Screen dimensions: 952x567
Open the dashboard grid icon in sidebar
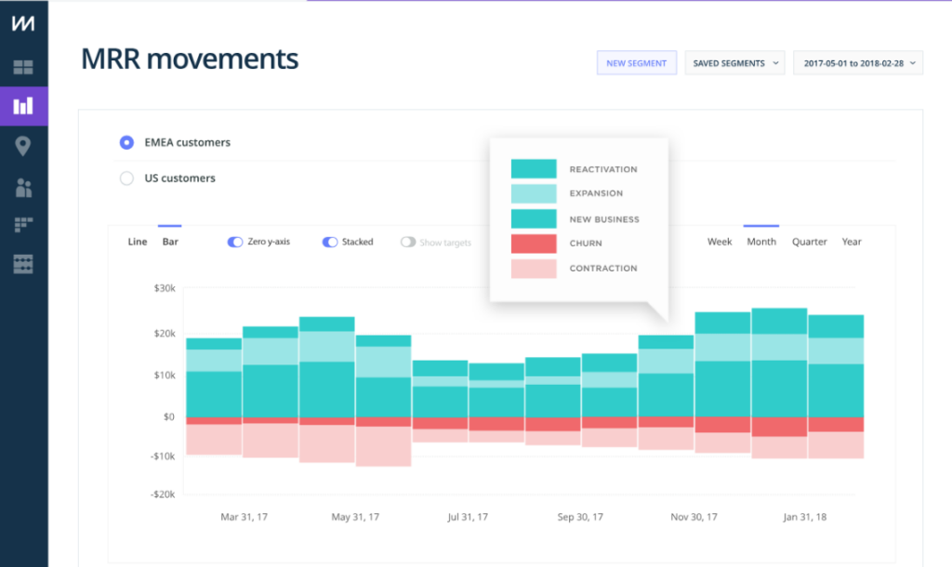click(23, 67)
